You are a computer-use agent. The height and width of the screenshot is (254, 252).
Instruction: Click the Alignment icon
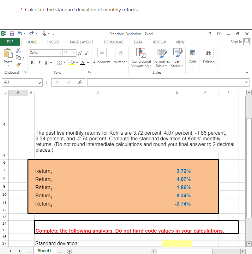[x=102, y=53]
